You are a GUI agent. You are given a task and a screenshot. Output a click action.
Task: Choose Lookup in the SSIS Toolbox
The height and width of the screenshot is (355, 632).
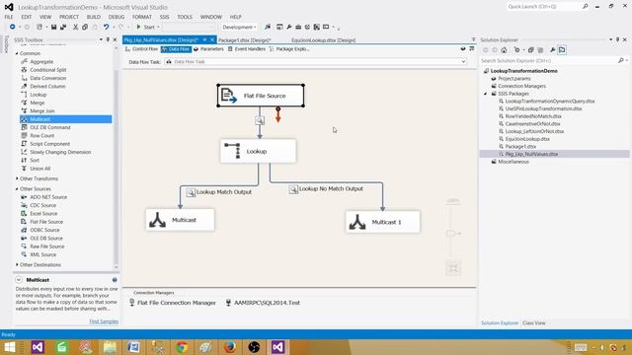[x=38, y=95]
